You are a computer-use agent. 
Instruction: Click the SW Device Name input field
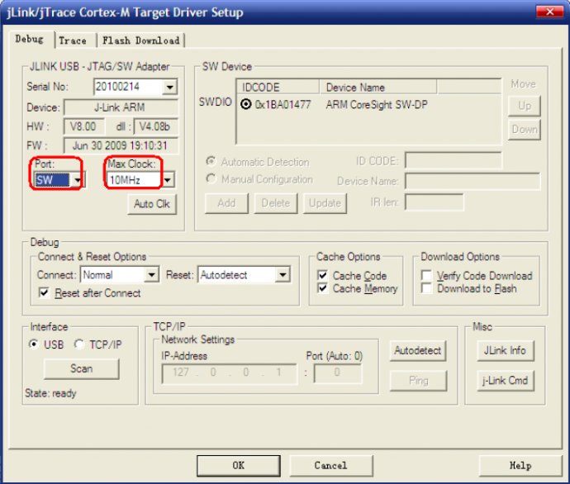tap(473, 181)
